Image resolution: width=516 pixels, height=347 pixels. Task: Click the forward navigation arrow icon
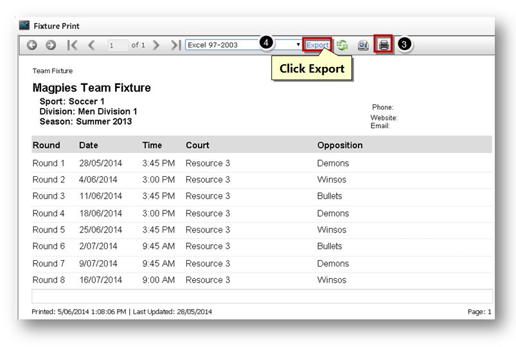51,45
